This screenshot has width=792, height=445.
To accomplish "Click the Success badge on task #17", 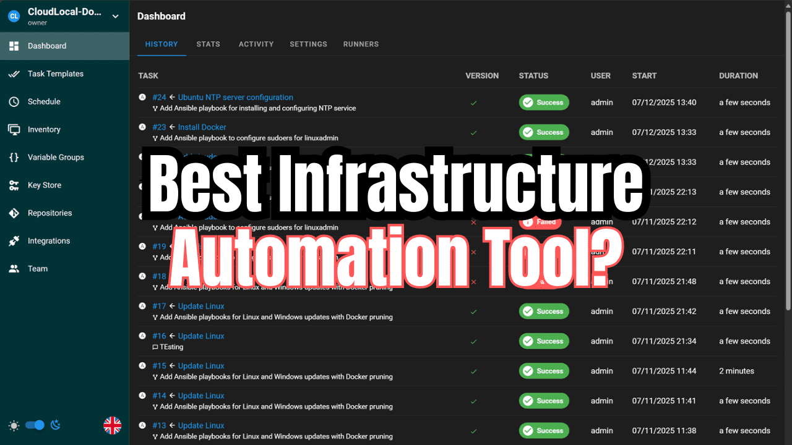I will [x=544, y=311].
